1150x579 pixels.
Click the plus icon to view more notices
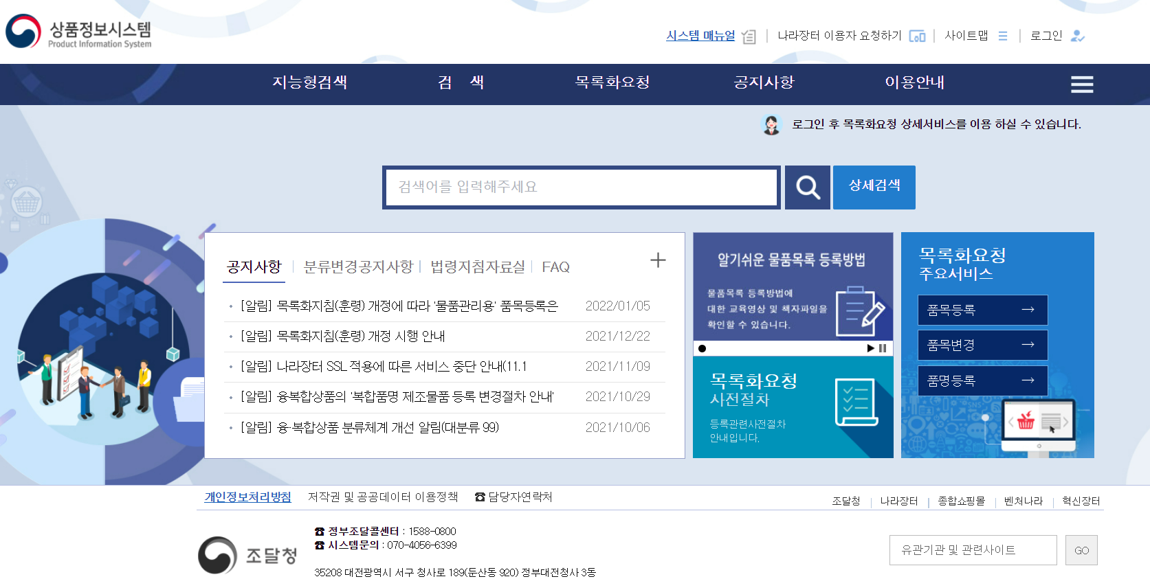(x=658, y=260)
